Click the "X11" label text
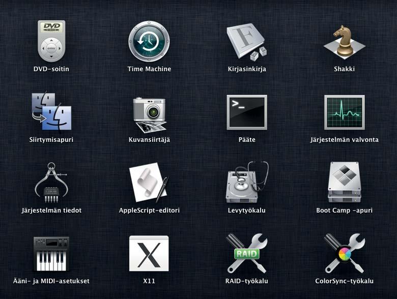The width and height of the screenshot is (397, 299). point(149,281)
